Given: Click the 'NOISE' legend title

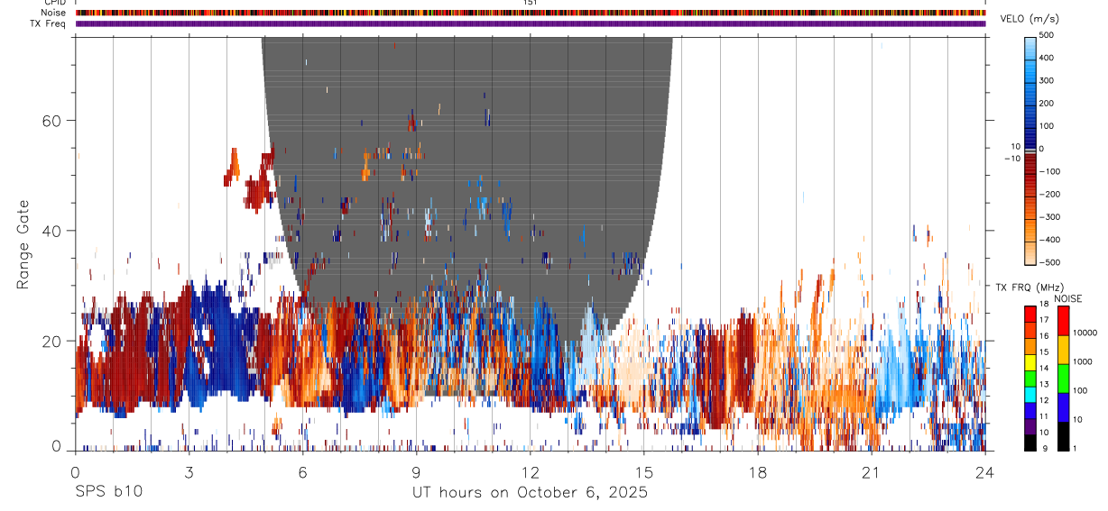Looking at the screenshot, I should [1068, 298].
